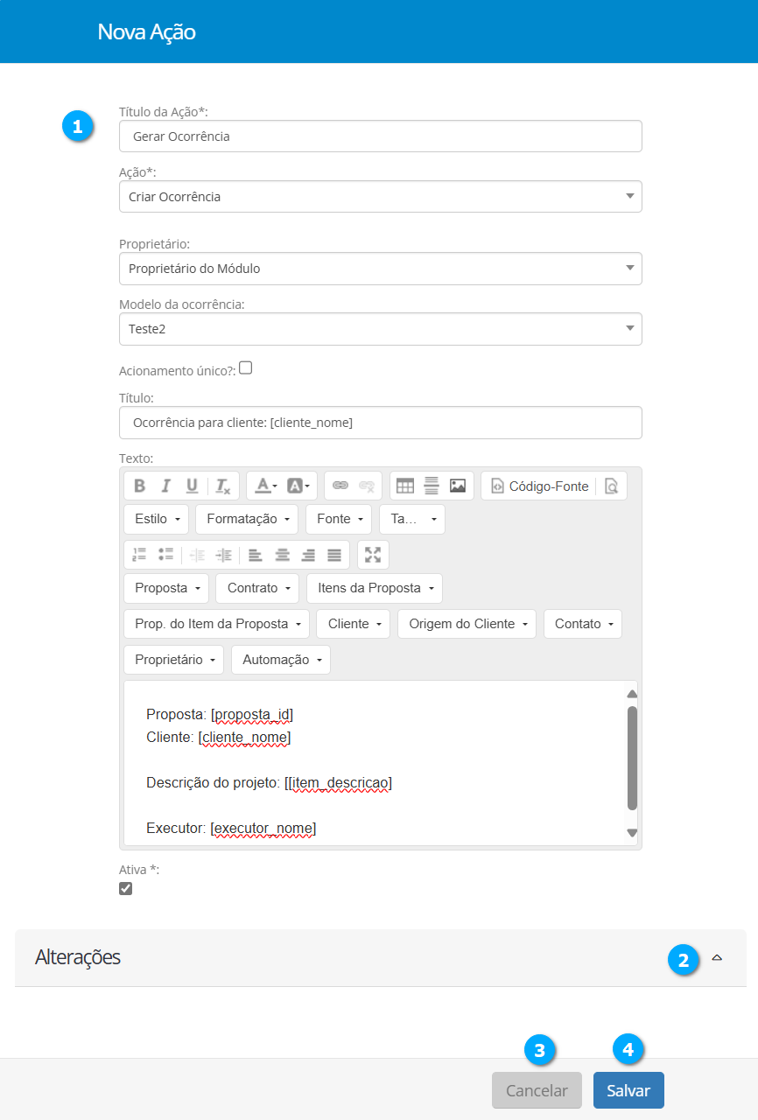Viewport: 758px width, 1120px height.
Task: Click the Salvar button
Action: (x=628, y=1091)
